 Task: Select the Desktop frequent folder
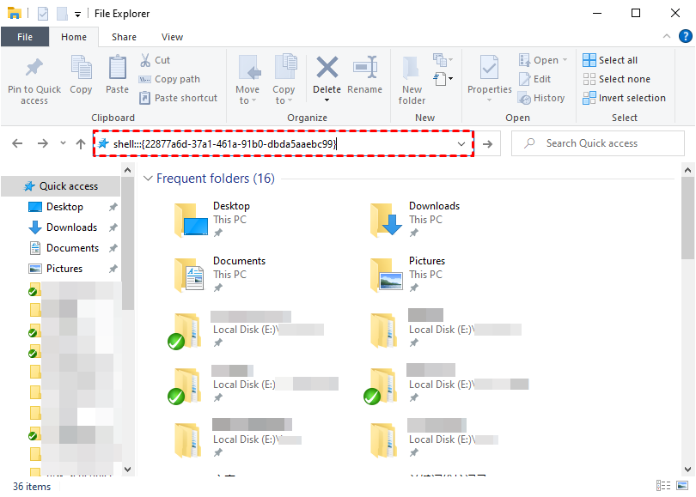tap(213, 219)
